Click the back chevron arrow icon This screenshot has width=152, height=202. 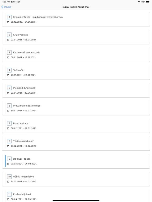pos(2,7)
